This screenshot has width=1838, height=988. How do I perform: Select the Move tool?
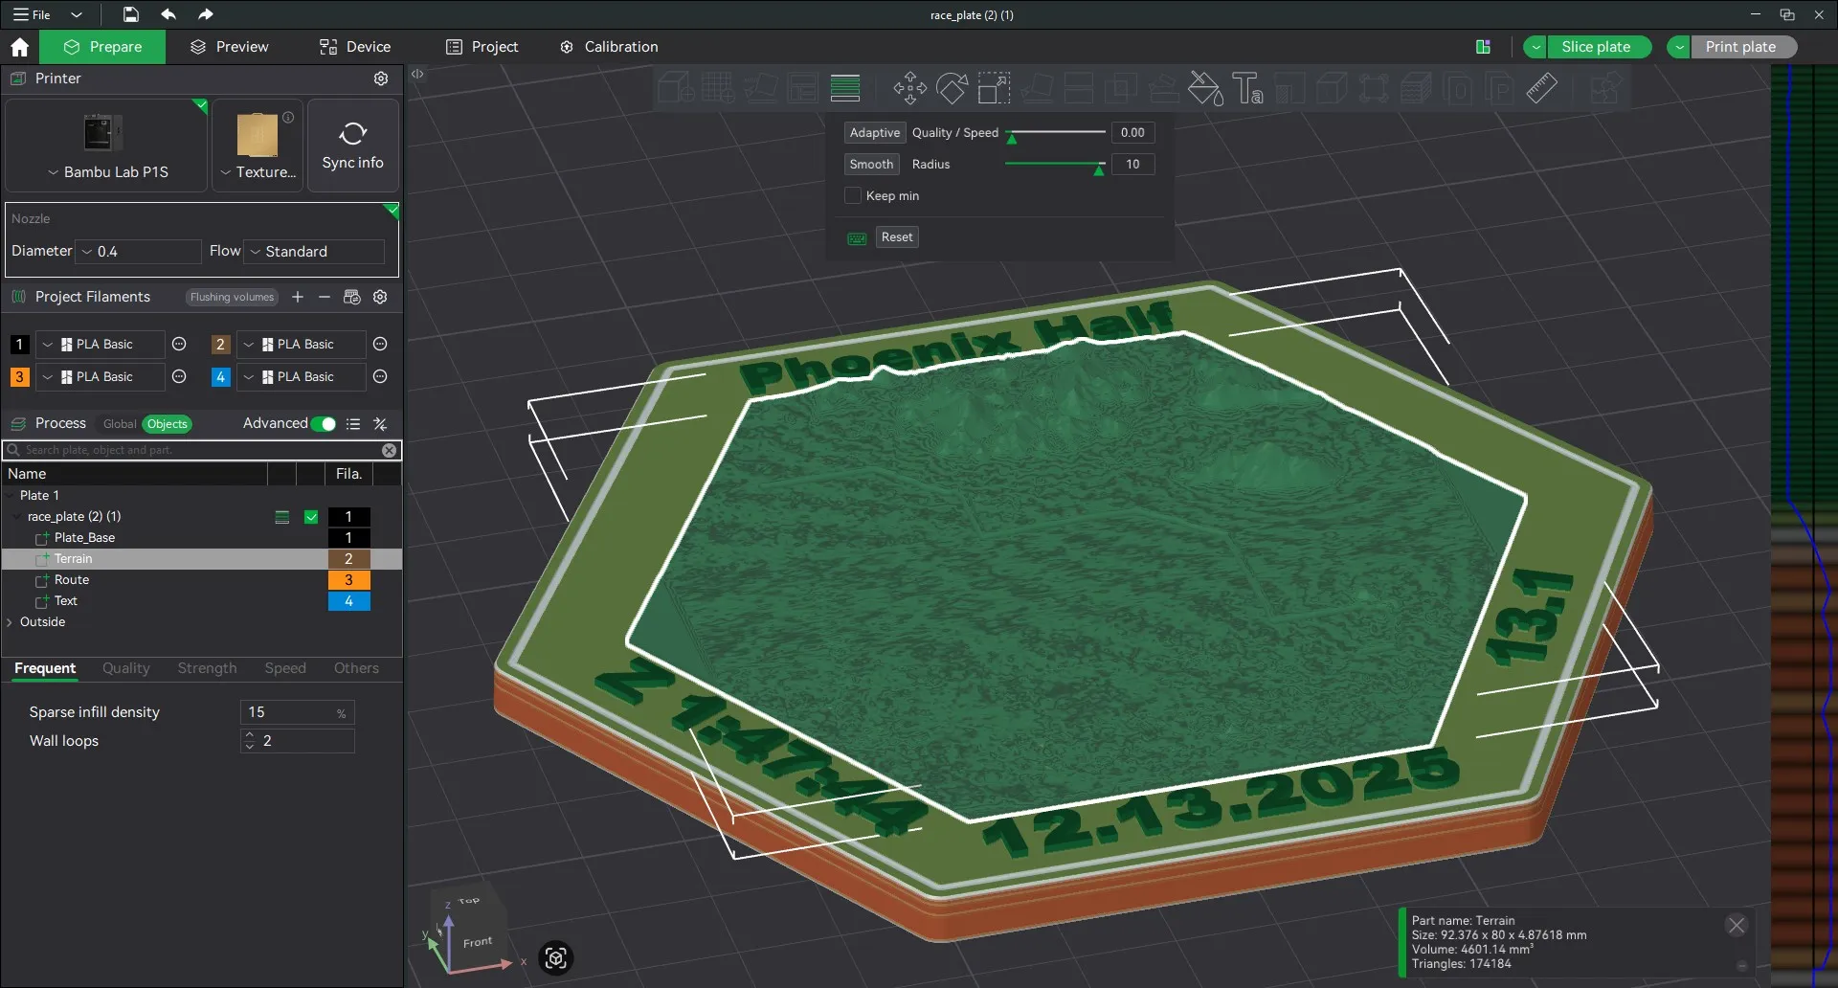[909, 89]
